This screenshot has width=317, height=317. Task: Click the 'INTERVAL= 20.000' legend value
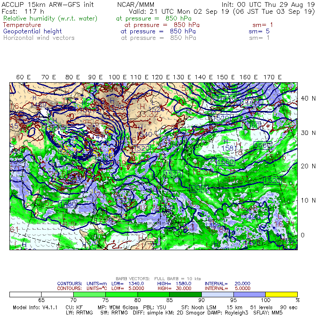tap(227, 284)
